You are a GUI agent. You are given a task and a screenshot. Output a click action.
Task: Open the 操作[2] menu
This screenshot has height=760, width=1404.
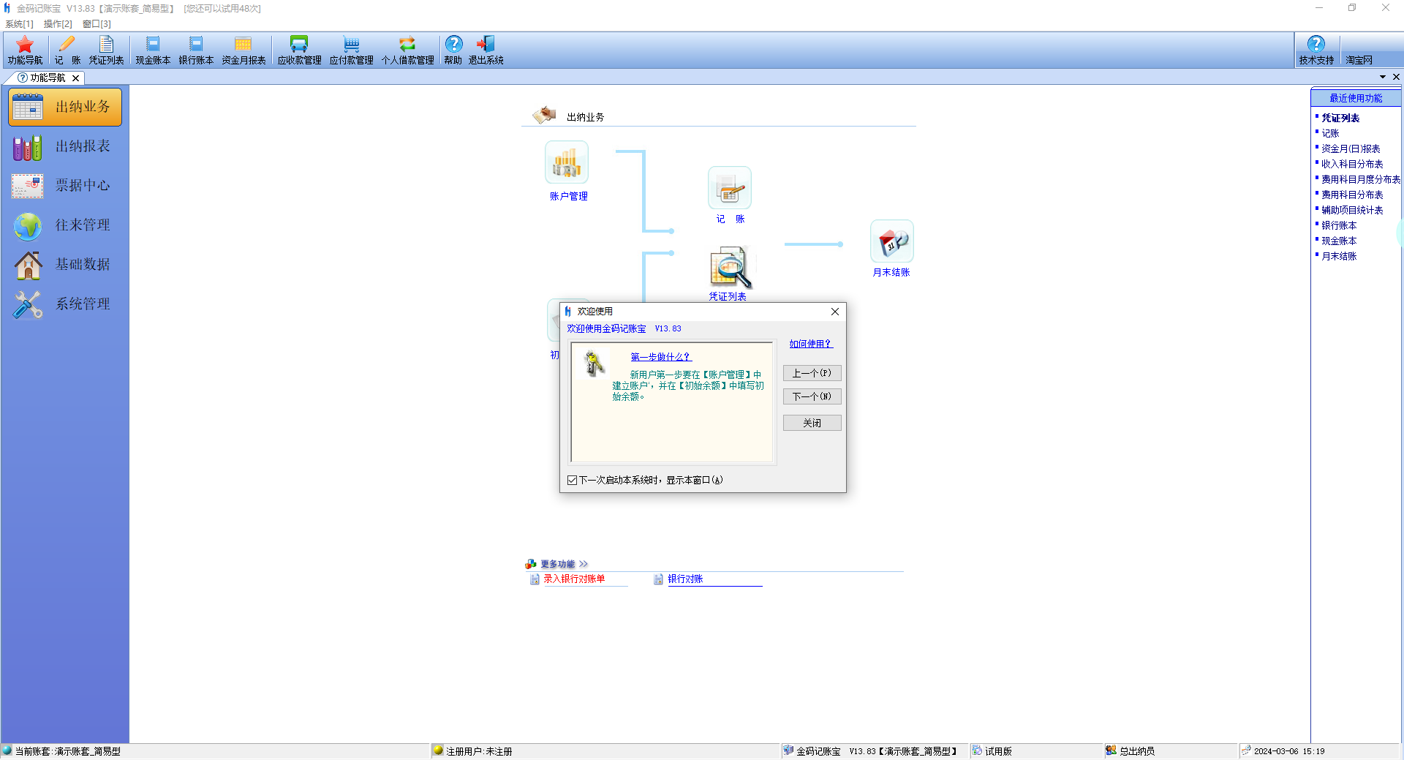(58, 24)
